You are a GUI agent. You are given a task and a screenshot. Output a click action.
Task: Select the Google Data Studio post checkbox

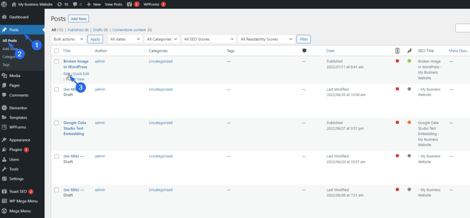[57, 123]
